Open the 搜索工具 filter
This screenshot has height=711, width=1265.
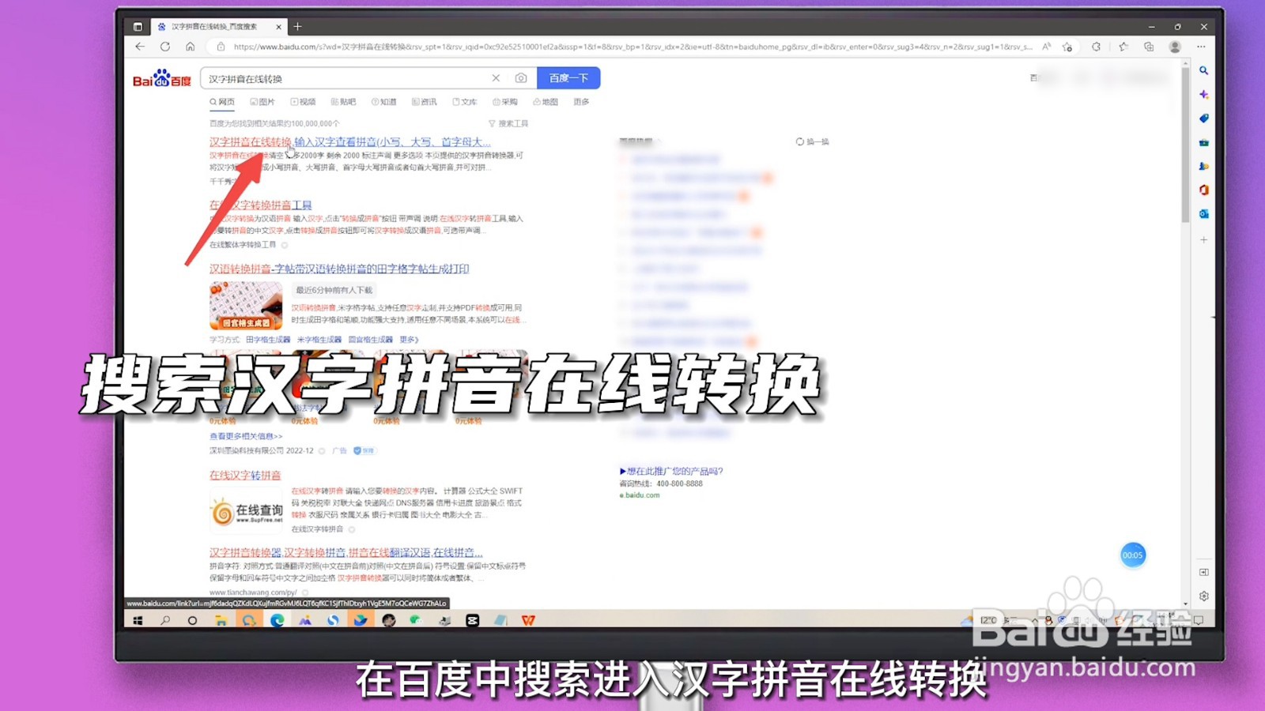pyautogui.click(x=508, y=123)
